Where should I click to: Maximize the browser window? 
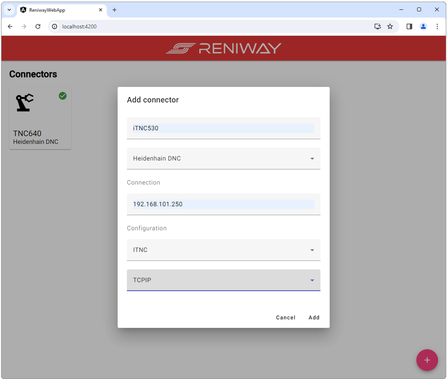(x=419, y=10)
